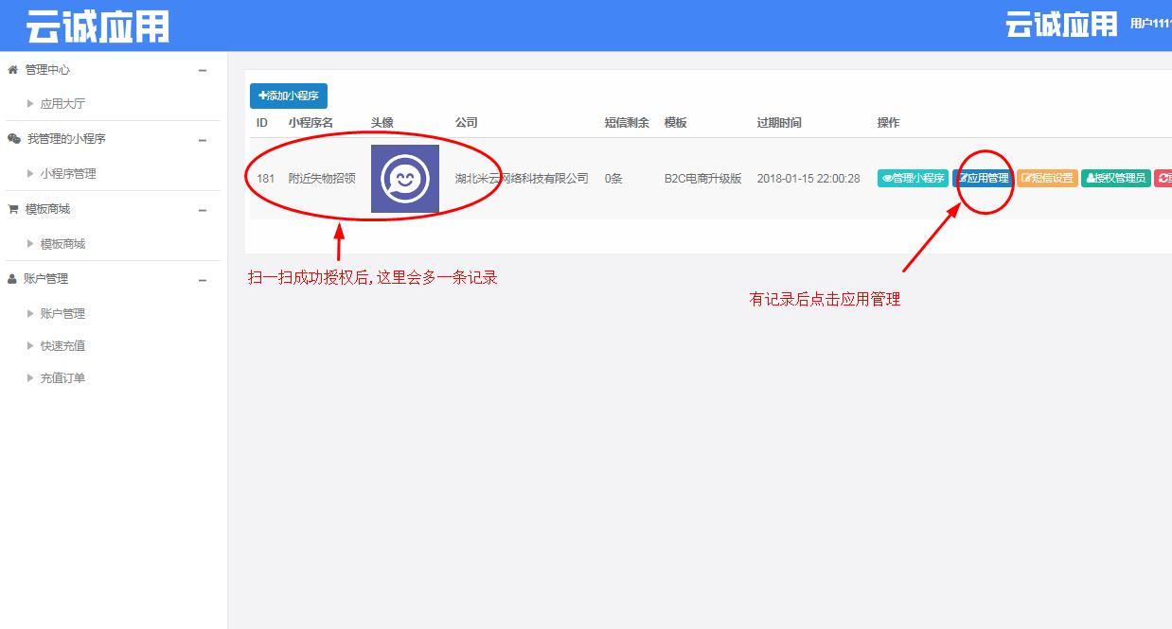Click the user icon beside 账户管理
The width and height of the screenshot is (1172, 629).
(x=12, y=279)
